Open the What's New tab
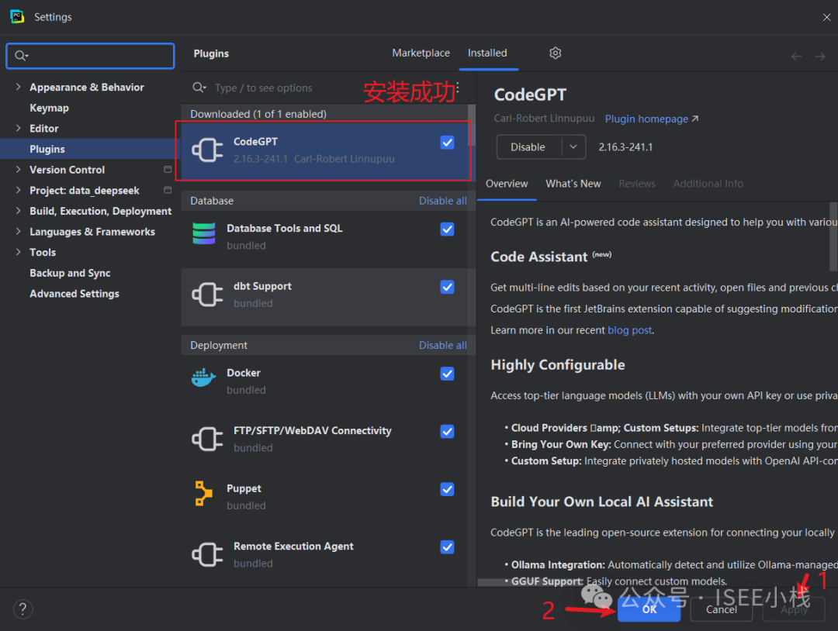 pos(573,184)
